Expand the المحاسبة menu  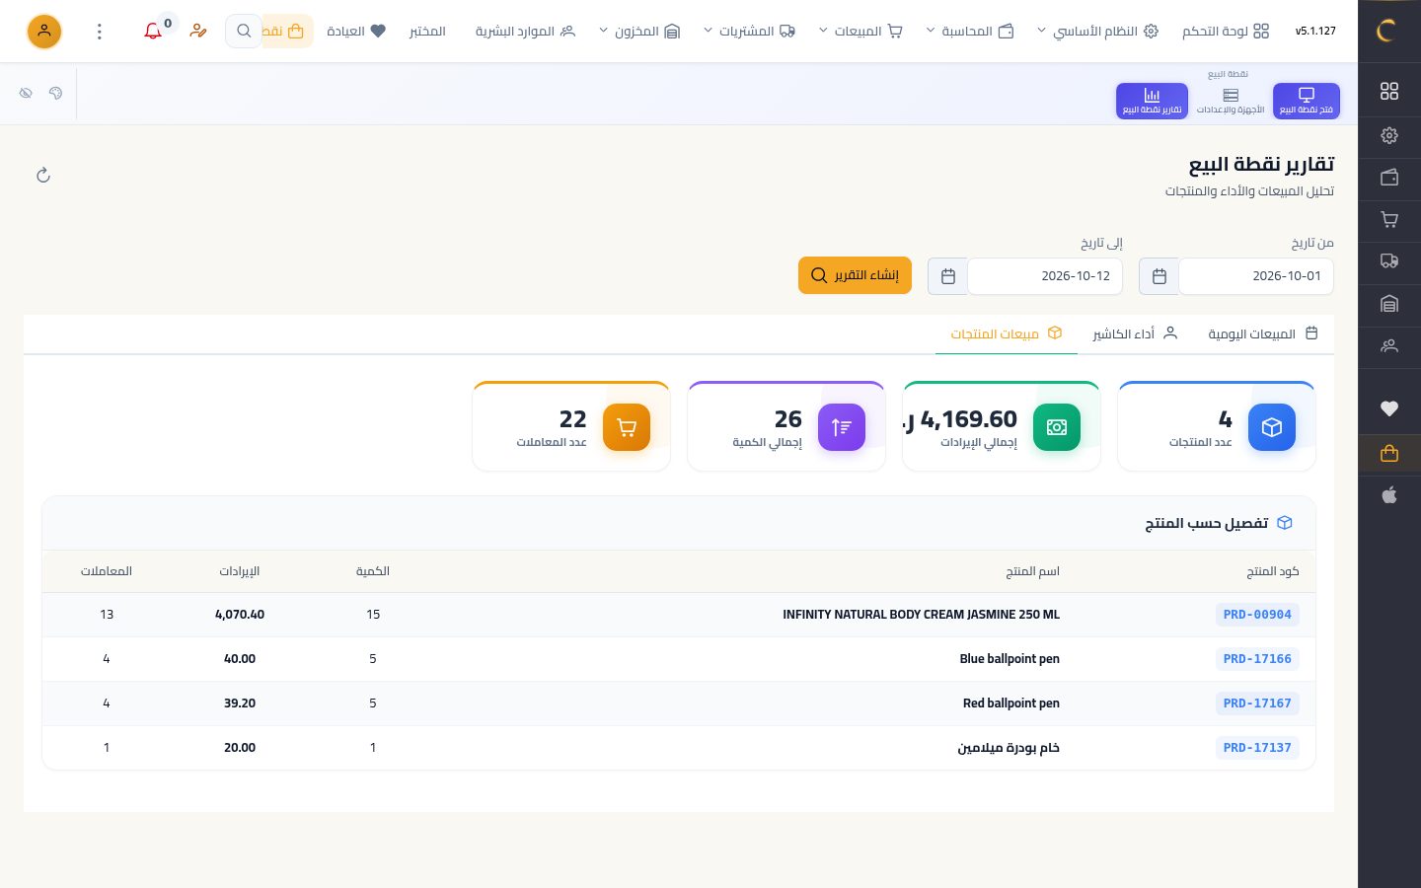pos(970,32)
